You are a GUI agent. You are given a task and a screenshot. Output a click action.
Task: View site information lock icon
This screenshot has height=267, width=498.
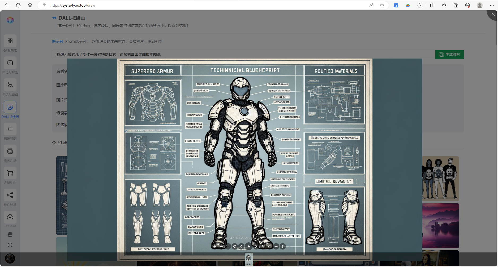(44, 5)
